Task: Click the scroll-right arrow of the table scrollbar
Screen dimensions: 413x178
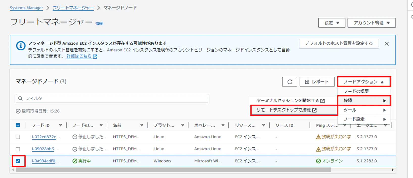Action: [x=393, y=170]
